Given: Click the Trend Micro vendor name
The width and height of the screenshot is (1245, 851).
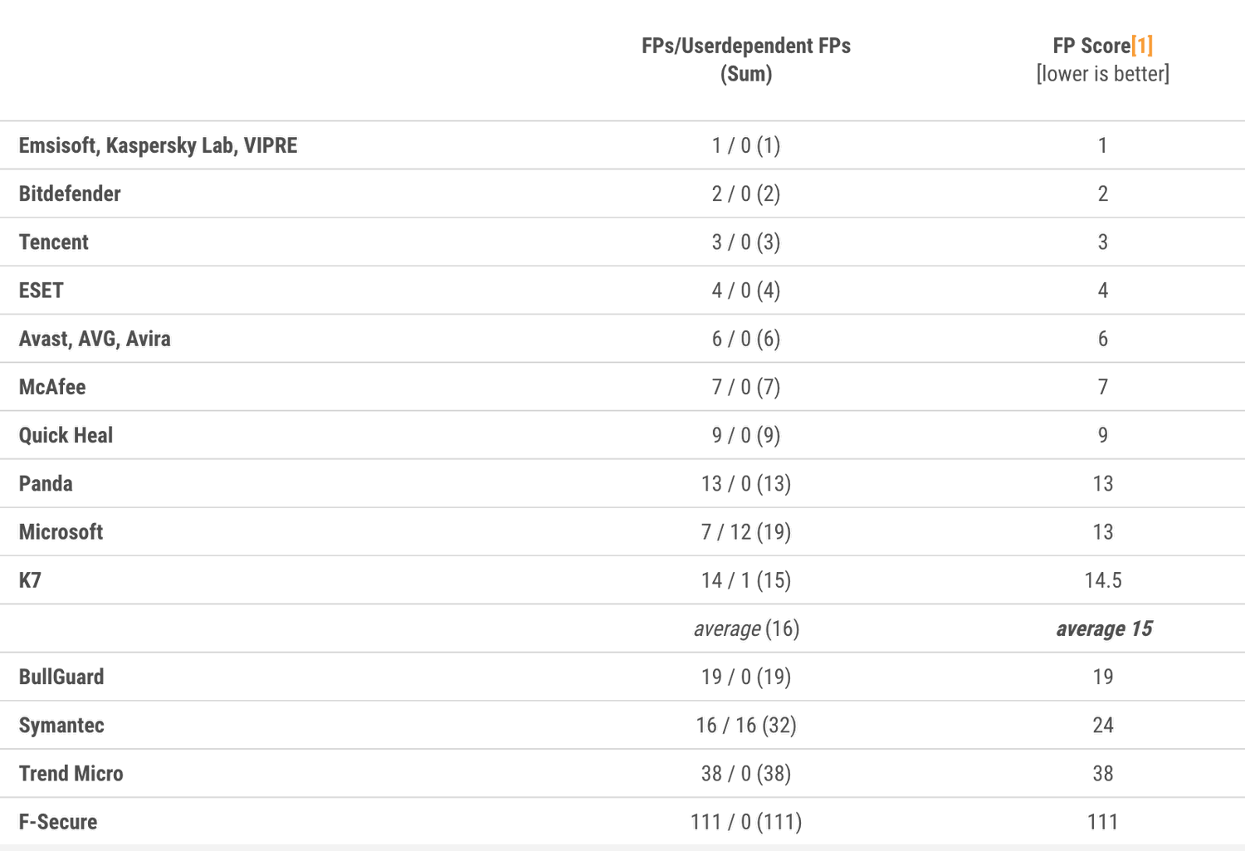Looking at the screenshot, I should pos(71,773).
